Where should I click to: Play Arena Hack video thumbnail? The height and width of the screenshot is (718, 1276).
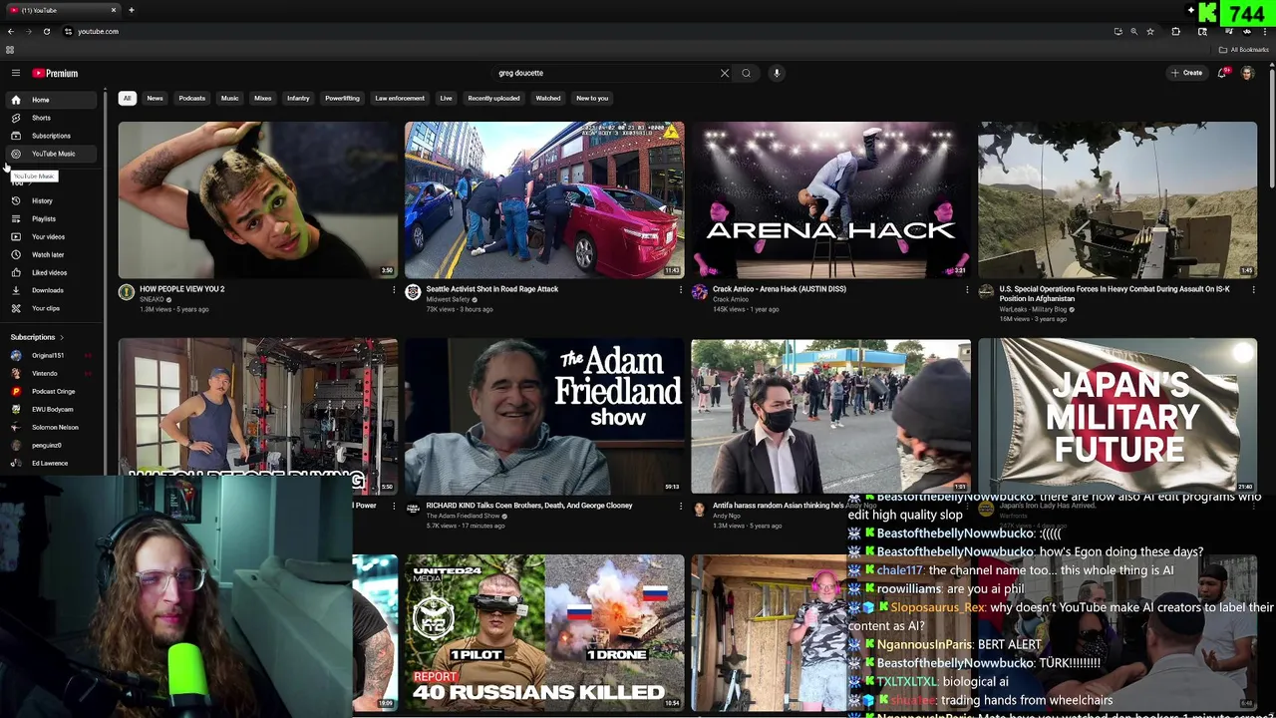[830, 199]
